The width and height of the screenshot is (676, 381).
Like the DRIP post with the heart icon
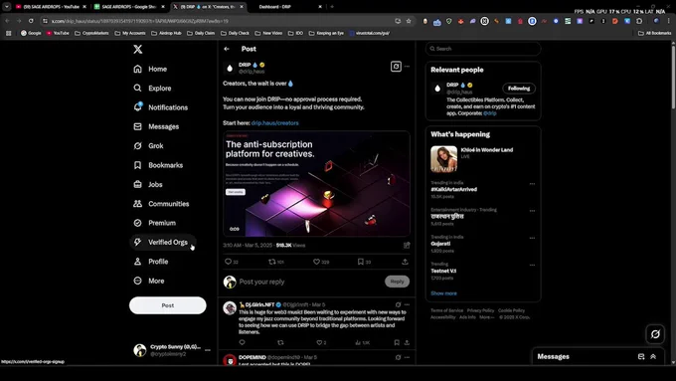[x=316, y=262]
